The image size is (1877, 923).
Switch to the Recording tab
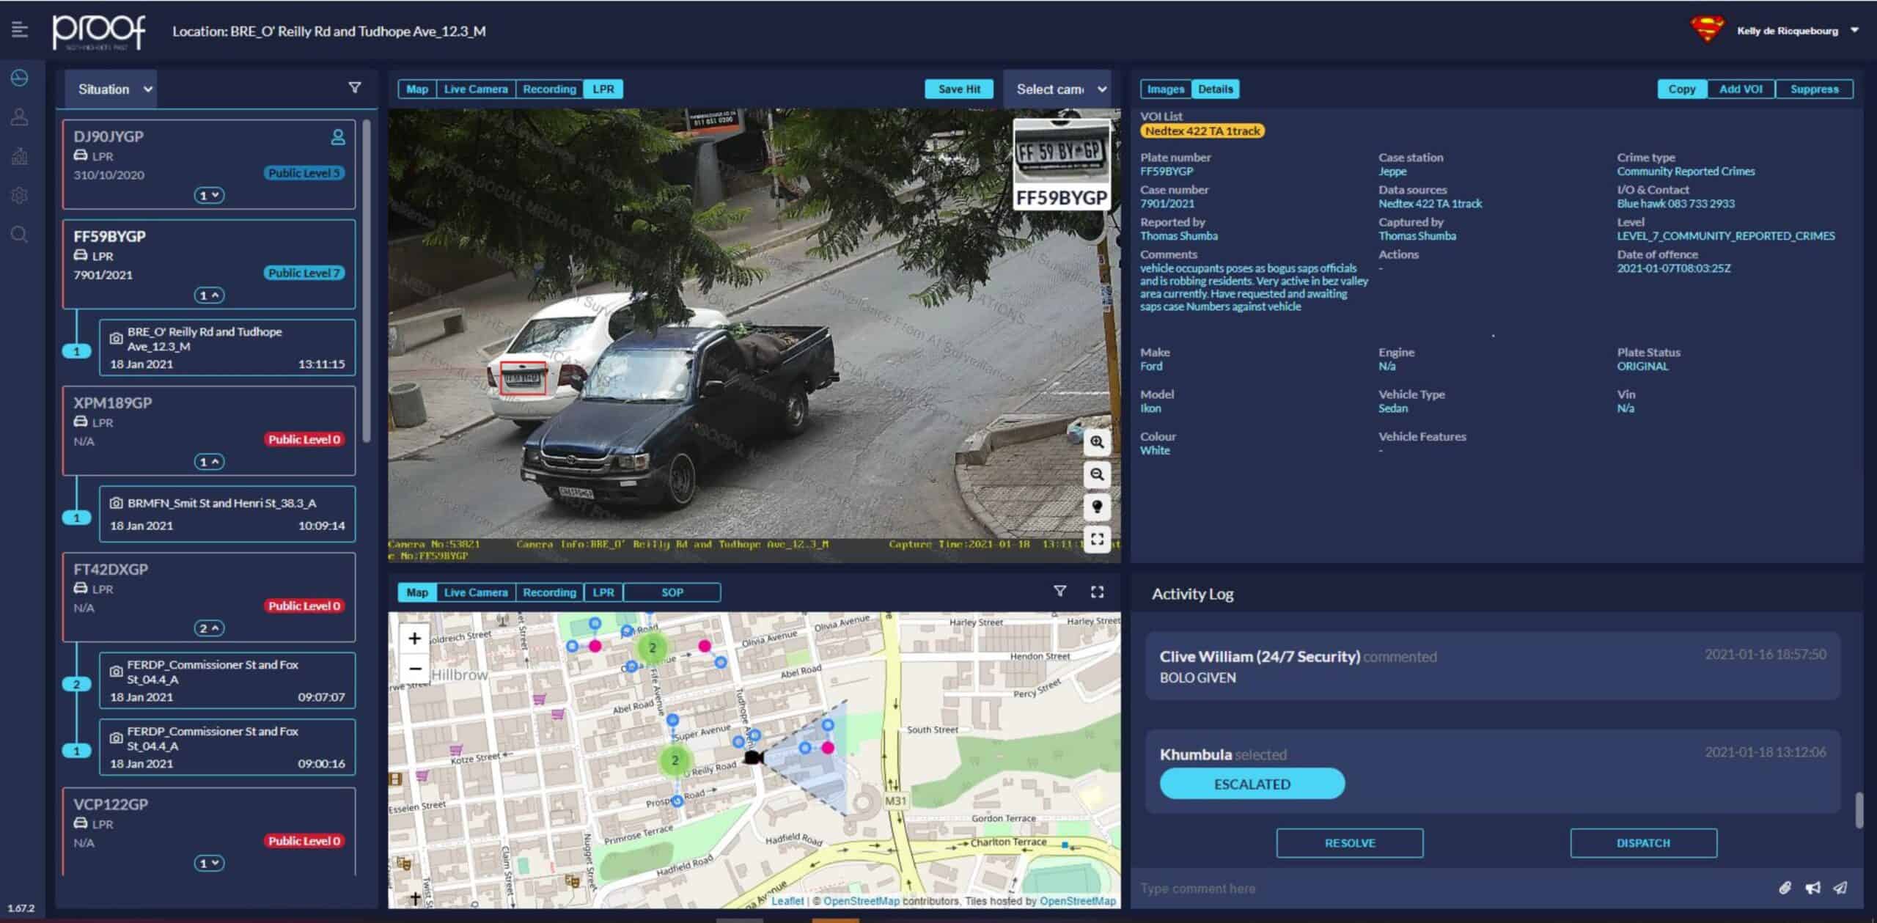549,89
